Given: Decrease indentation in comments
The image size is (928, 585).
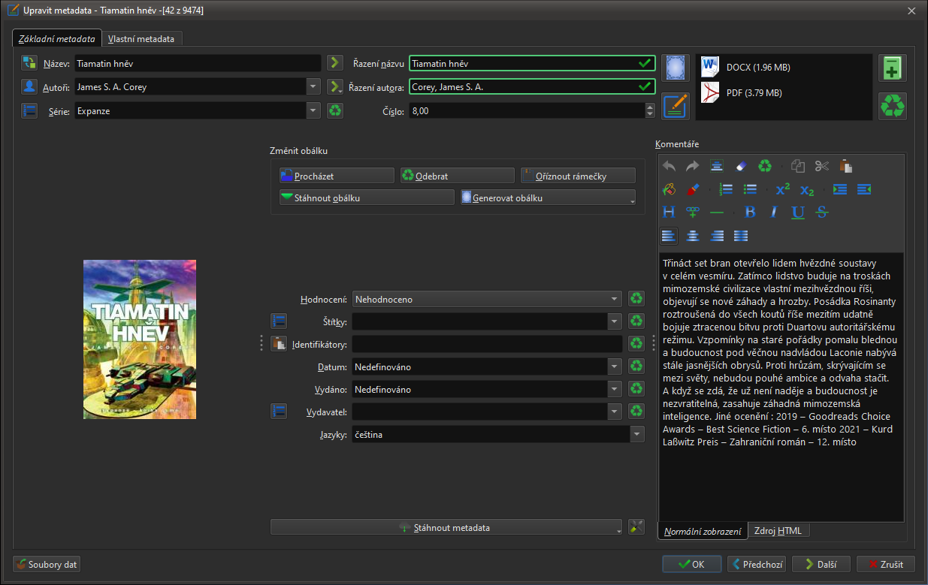Looking at the screenshot, I should click(864, 189).
